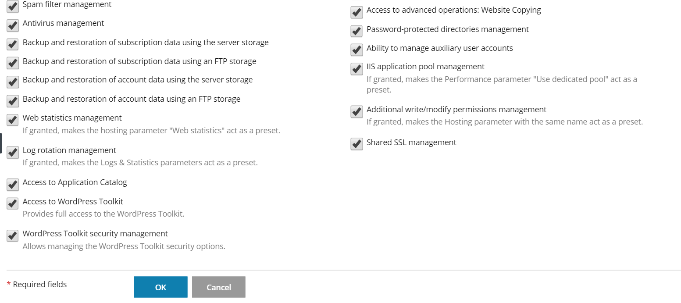The height and width of the screenshot is (303, 681).
Task: Uncheck Password-protected directories management
Action: pyautogui.click(x=357, y=31)
